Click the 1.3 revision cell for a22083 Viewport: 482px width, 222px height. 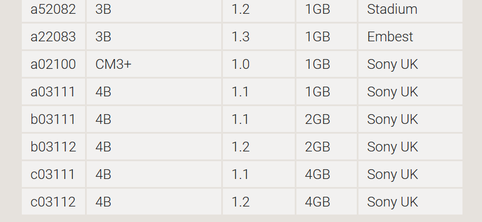[259, 37]
